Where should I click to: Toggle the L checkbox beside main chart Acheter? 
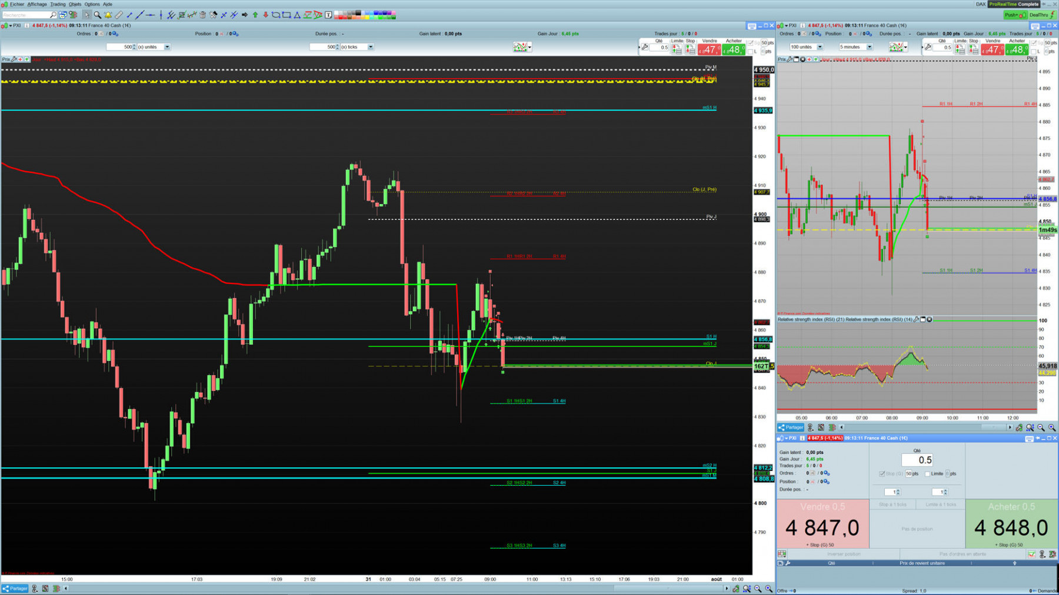750,52
